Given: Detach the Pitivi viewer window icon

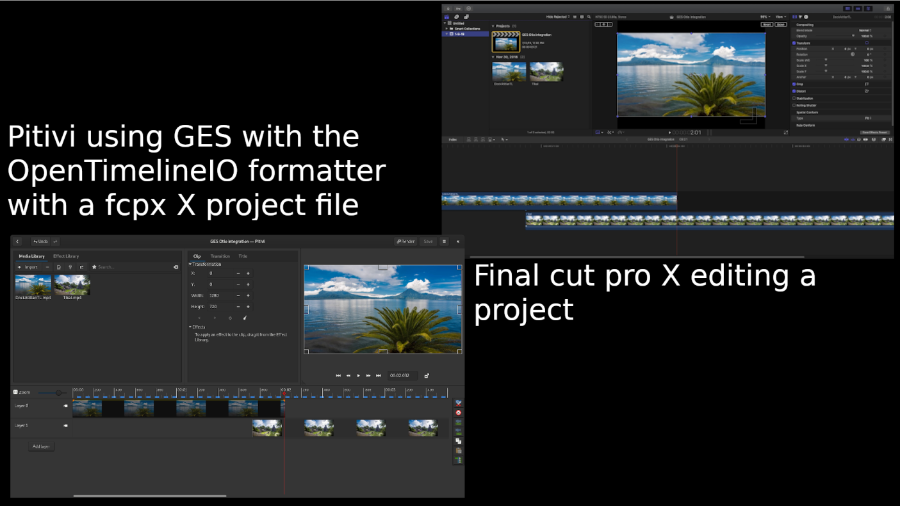Looking at the screenshot, I should coord(427,375).
